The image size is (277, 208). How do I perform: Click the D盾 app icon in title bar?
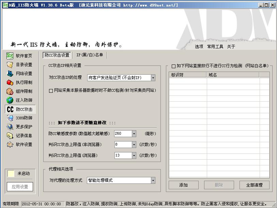[x=5, y=5]
